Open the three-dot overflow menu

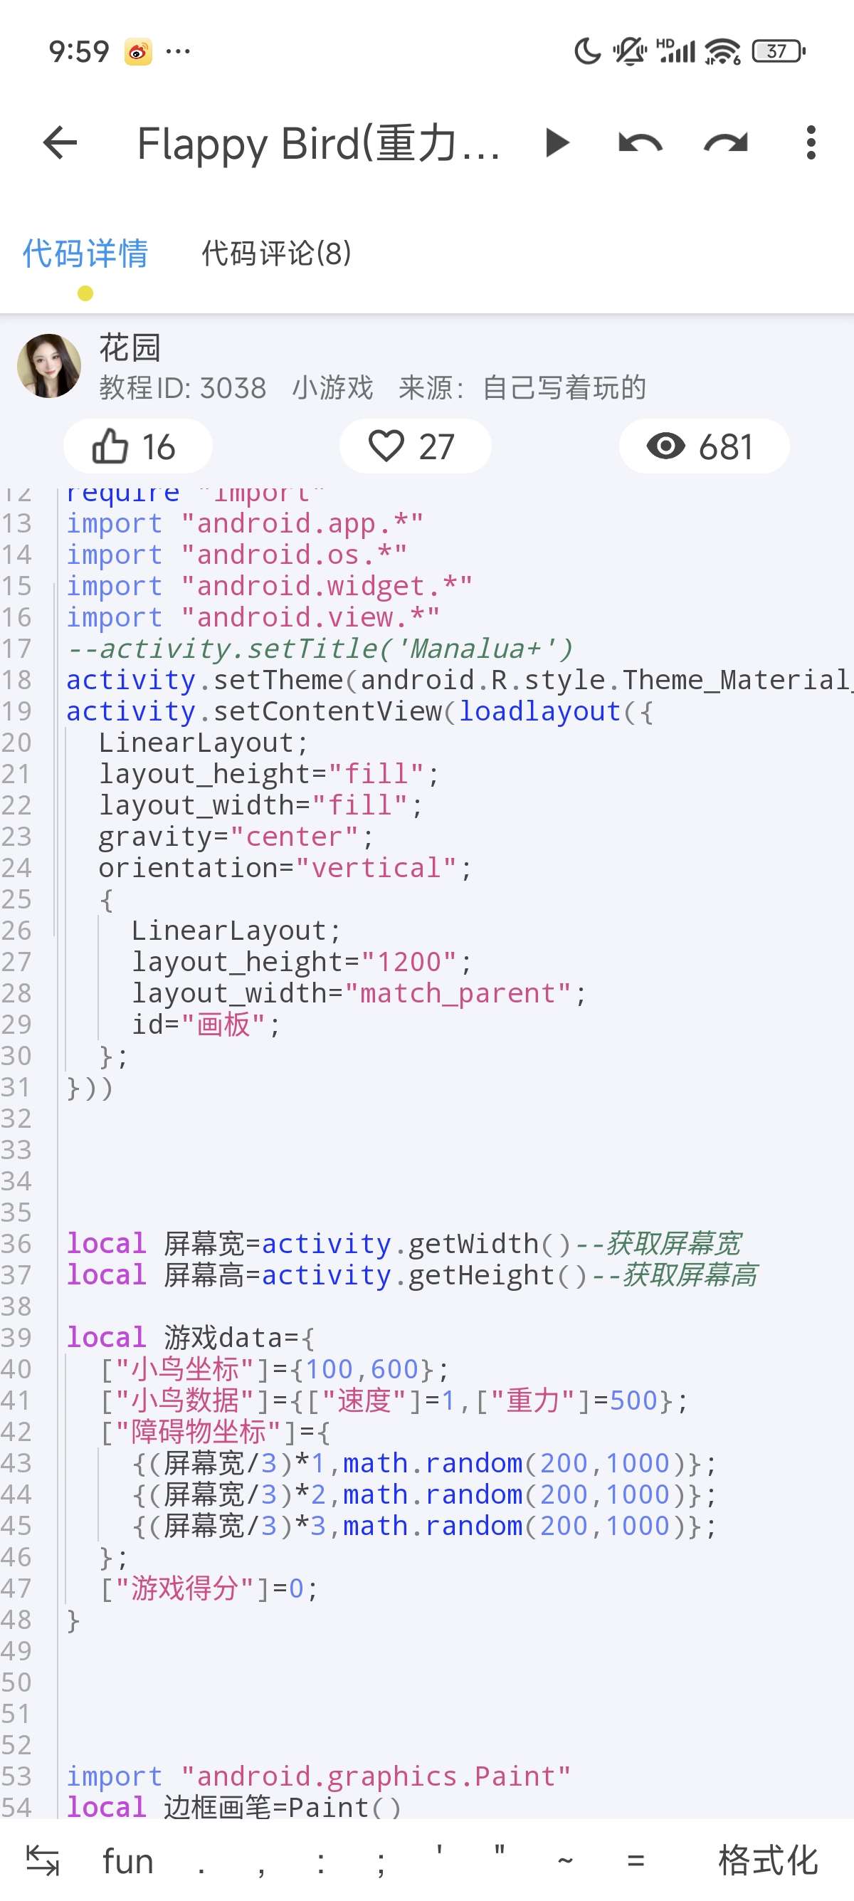[811, 143]
